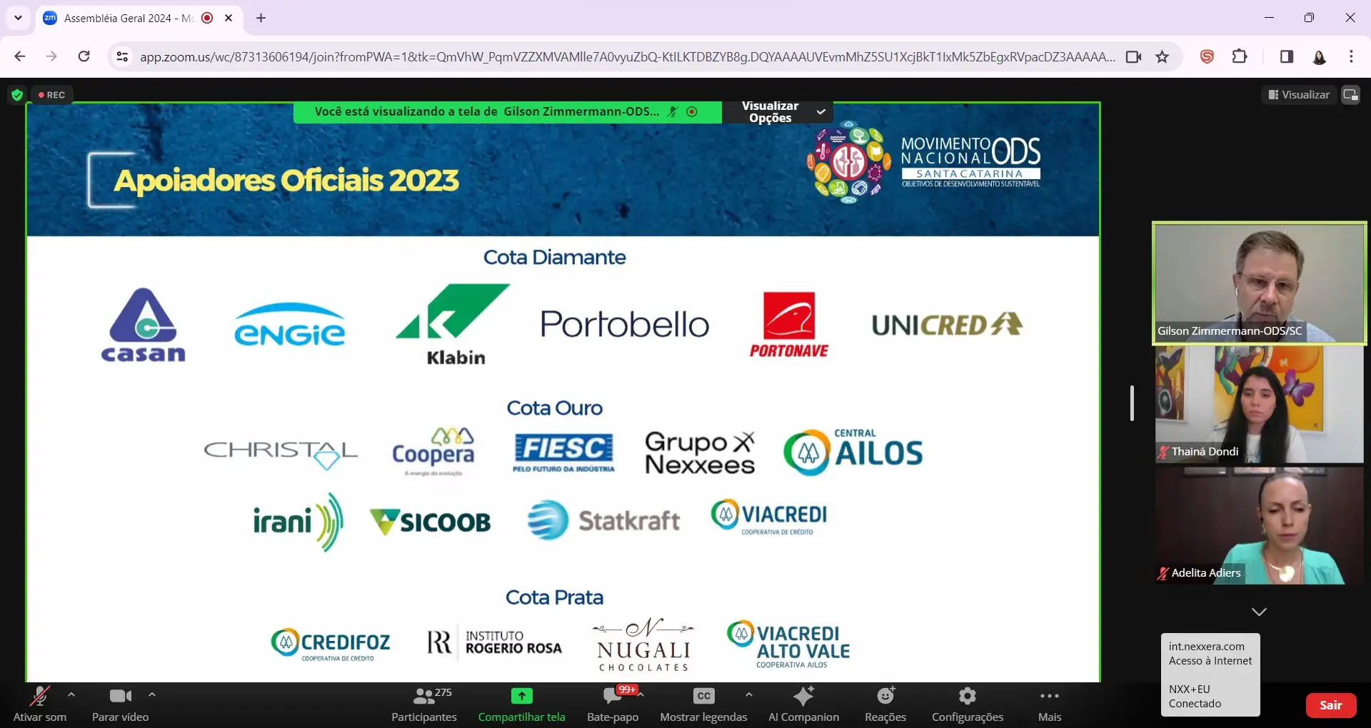Open Participantes panel with 275 attendees
Image resolution: width=1371 pixels, height=728 pixels.
pyautogui.click(x=424, y=704)
